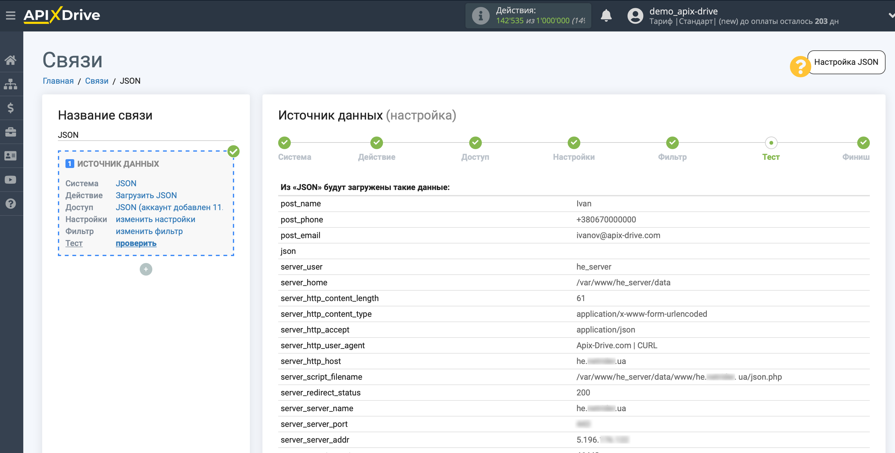Open the Настройка JSON help button

pos(846,62)
